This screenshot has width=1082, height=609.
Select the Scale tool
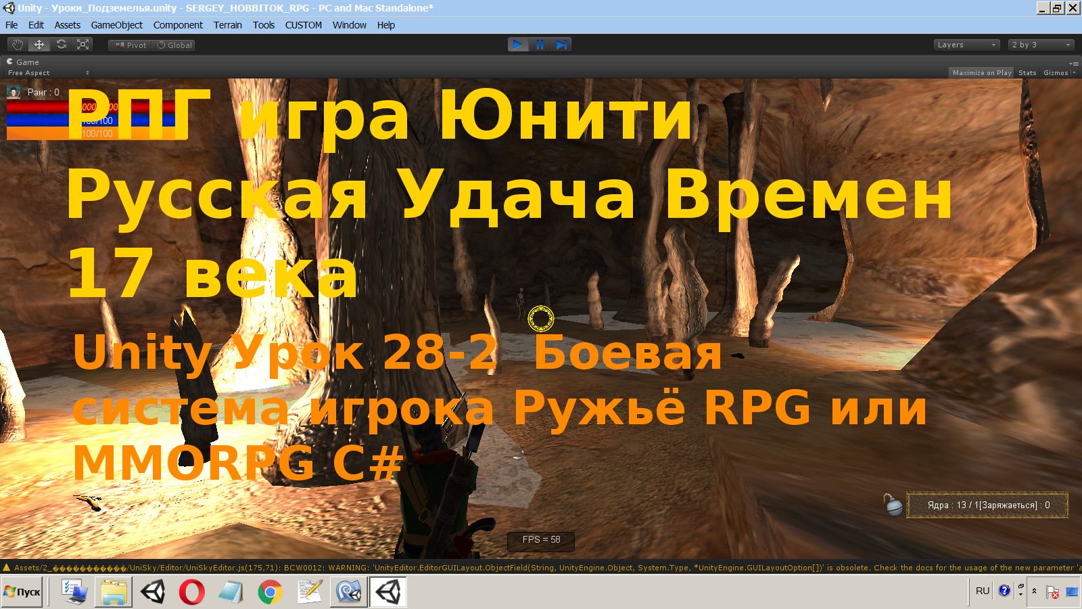click(x=83, y=45)
